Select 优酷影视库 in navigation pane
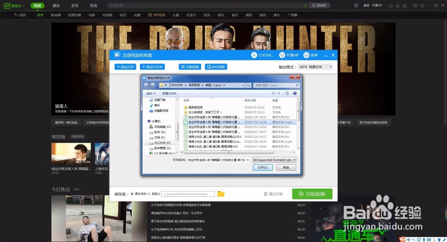The height and width of the screenshot is (242, 447). (x=159, y=110)
